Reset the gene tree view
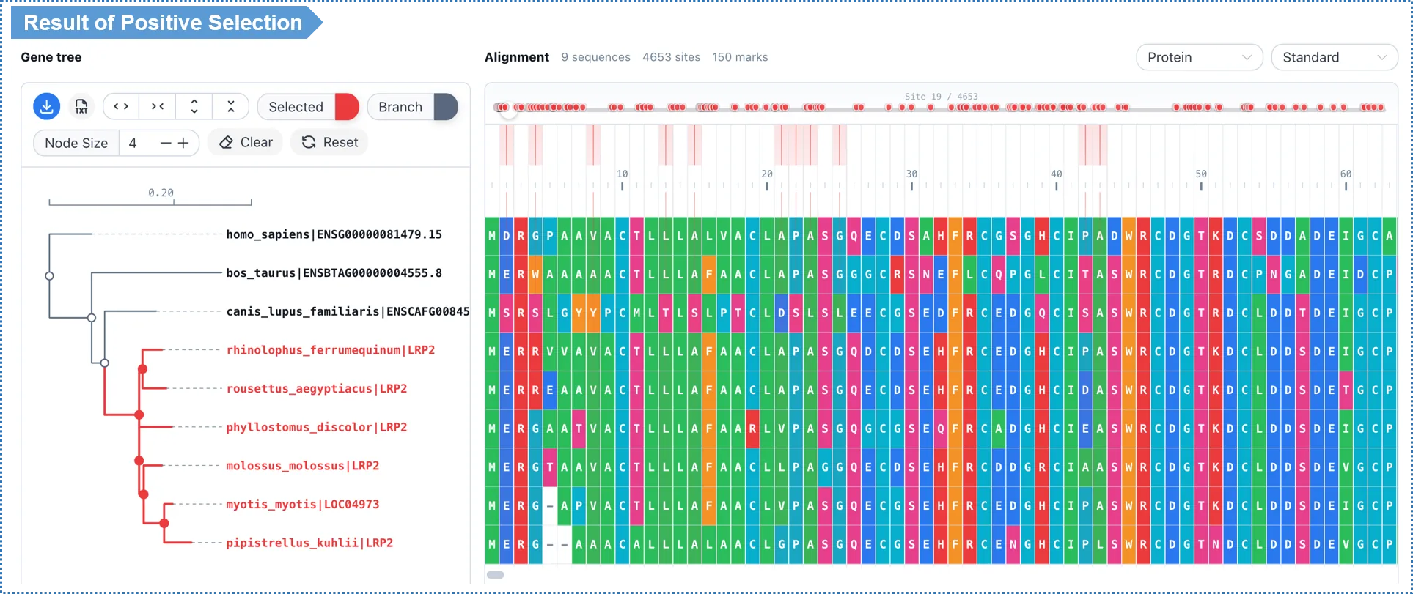This screenshot has height=594, width=1413. pos(330,142)
